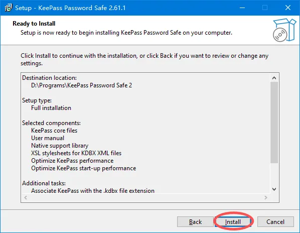The image size is (300, 233).
Task: Click the software box and disc icon
Action: [x=284, y=30]
